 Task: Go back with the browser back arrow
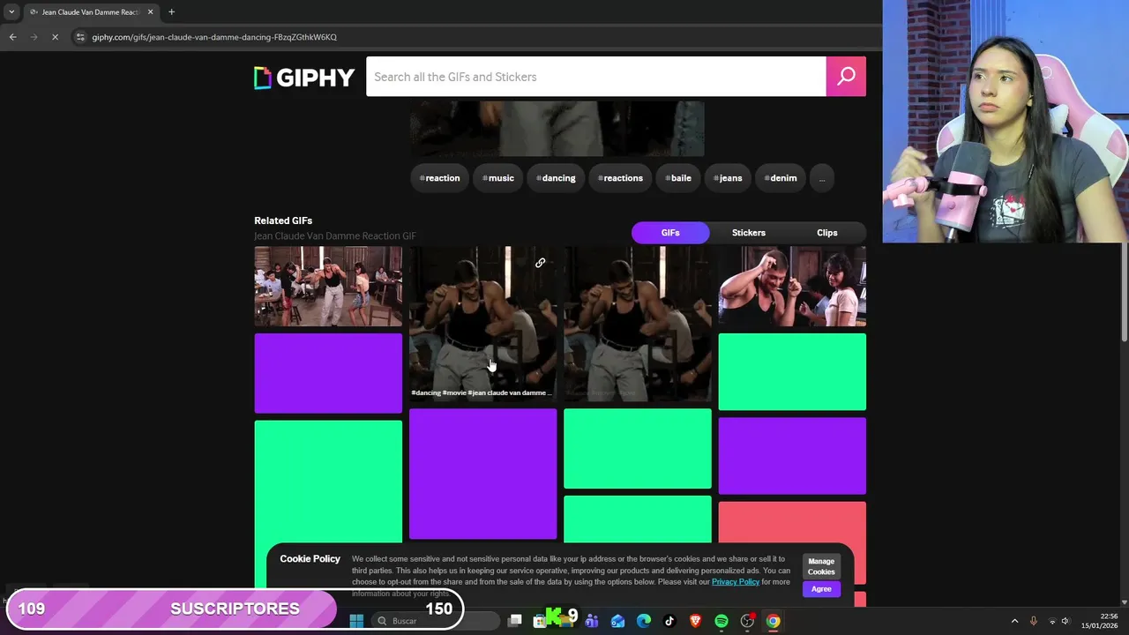pos(12,37)
